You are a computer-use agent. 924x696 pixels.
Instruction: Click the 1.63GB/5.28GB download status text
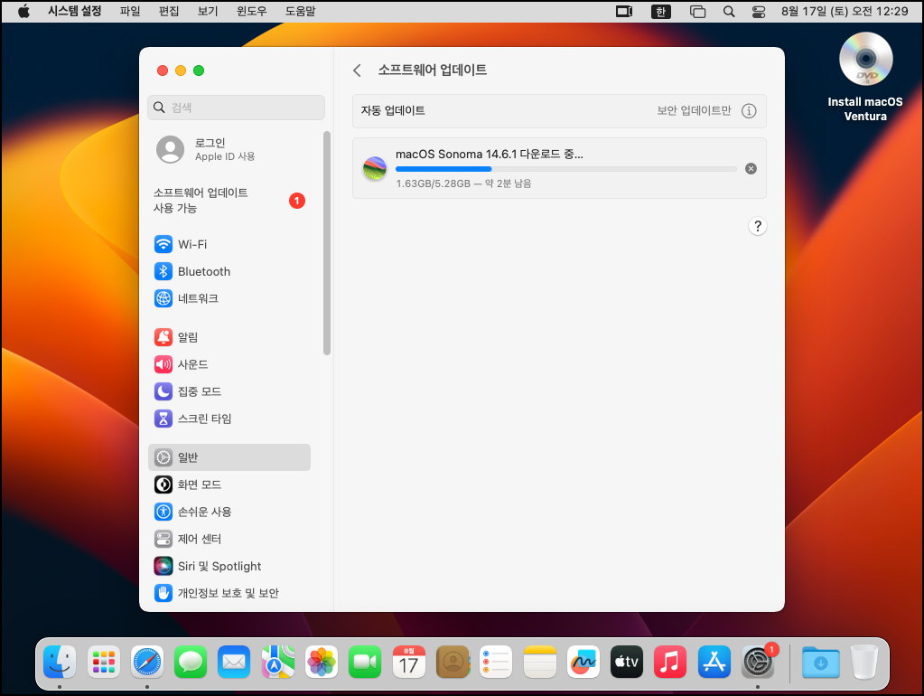(x=463, y=183)
